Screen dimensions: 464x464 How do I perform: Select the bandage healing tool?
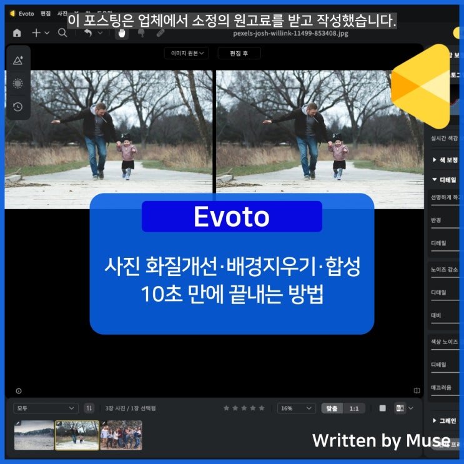click(x=160, y=33)
